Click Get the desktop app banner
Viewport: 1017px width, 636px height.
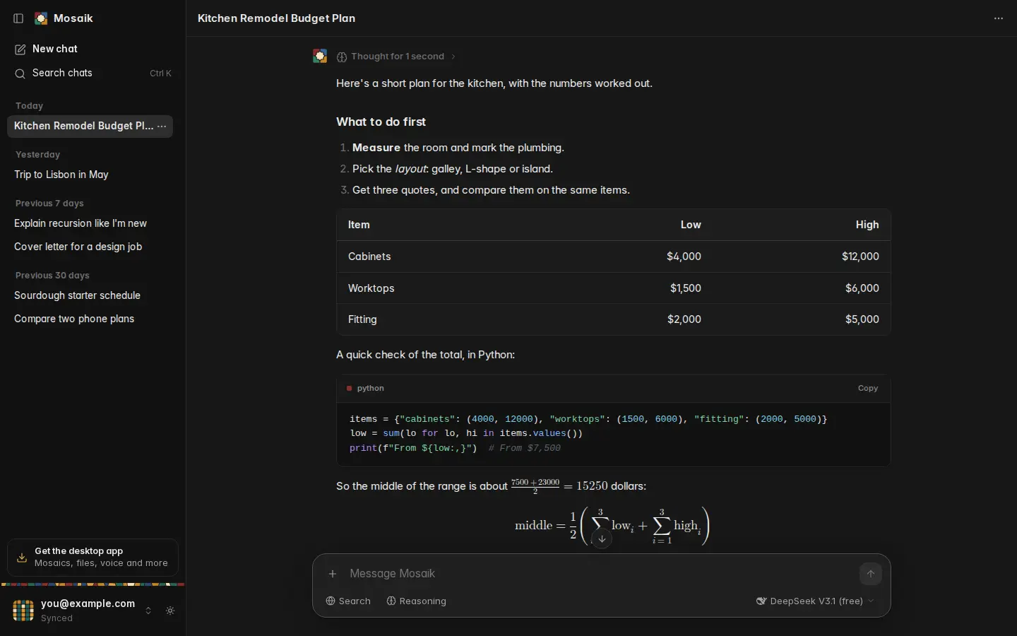tap(93, 558)
